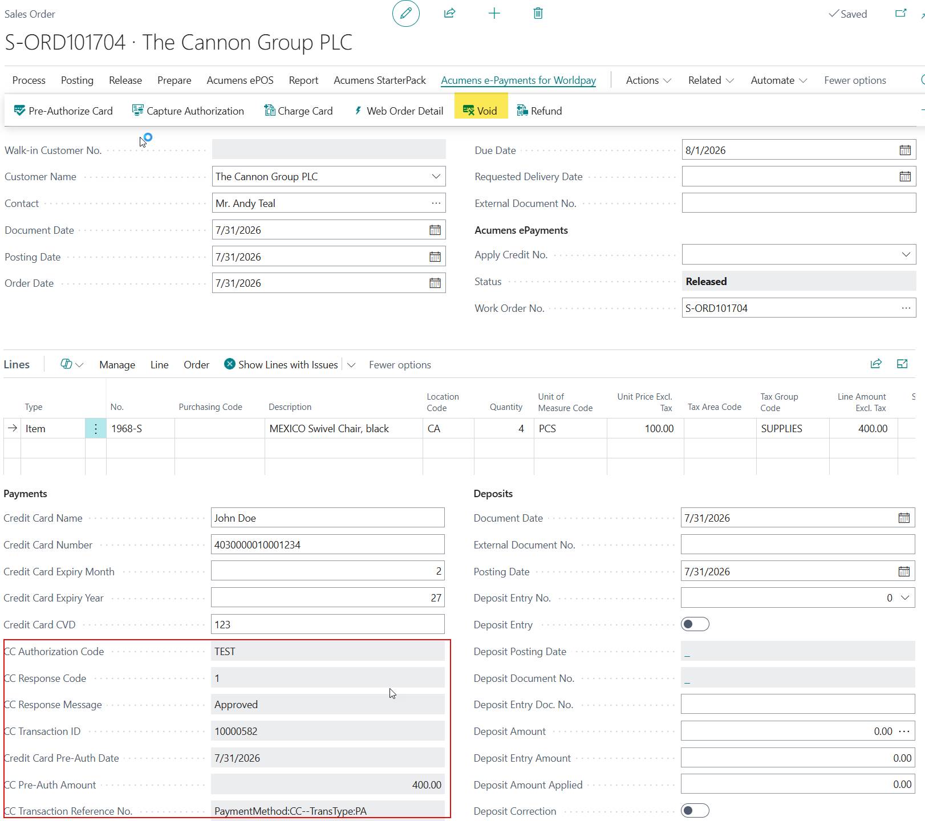The width and height of the screenshot is (925, 821).
Task: Open Due Date calendar picker
Action: [x=905, y=151]
